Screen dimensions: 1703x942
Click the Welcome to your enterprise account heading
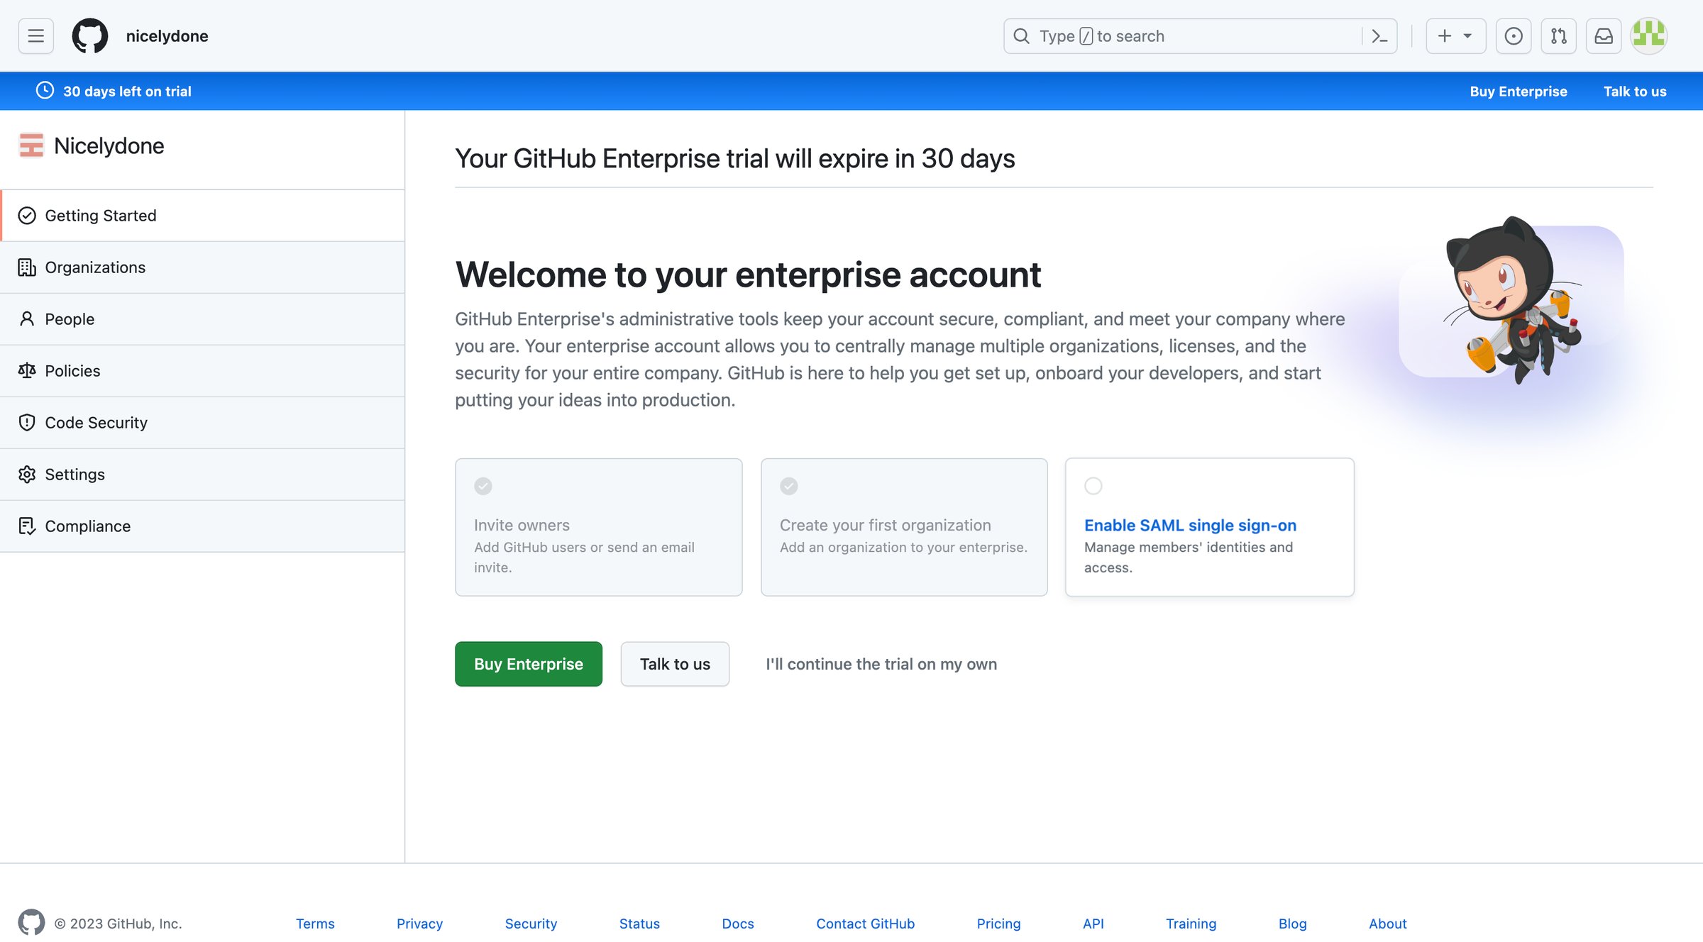[748, 275]
